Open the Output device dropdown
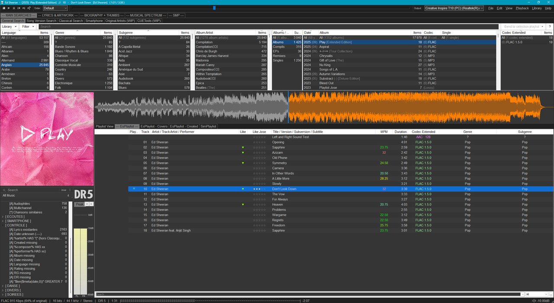The width and height of the screenshot is (554, 303). [x=454, y=8]
